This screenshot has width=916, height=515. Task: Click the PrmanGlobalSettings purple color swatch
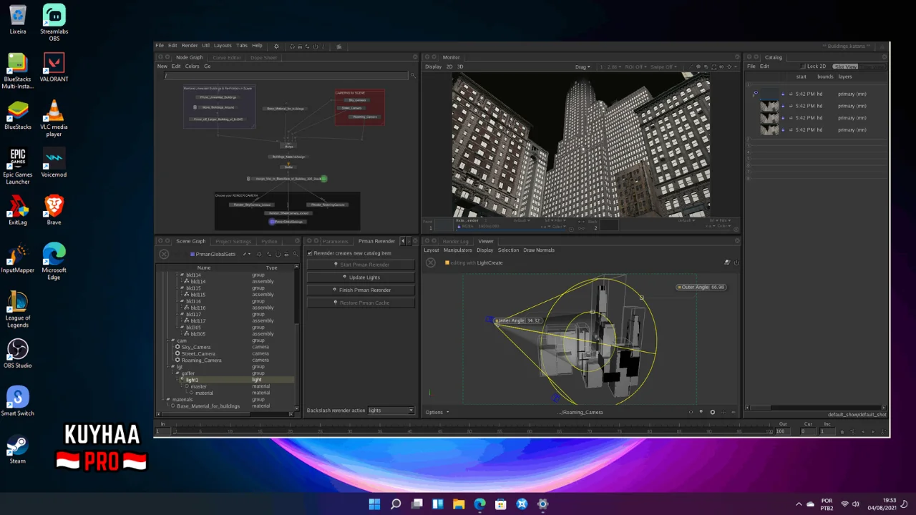[x=192, y=254]
